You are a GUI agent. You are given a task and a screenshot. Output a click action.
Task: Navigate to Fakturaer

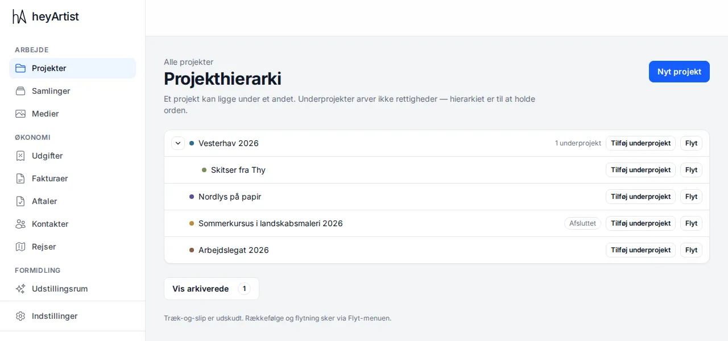click(x=72, y=178)
